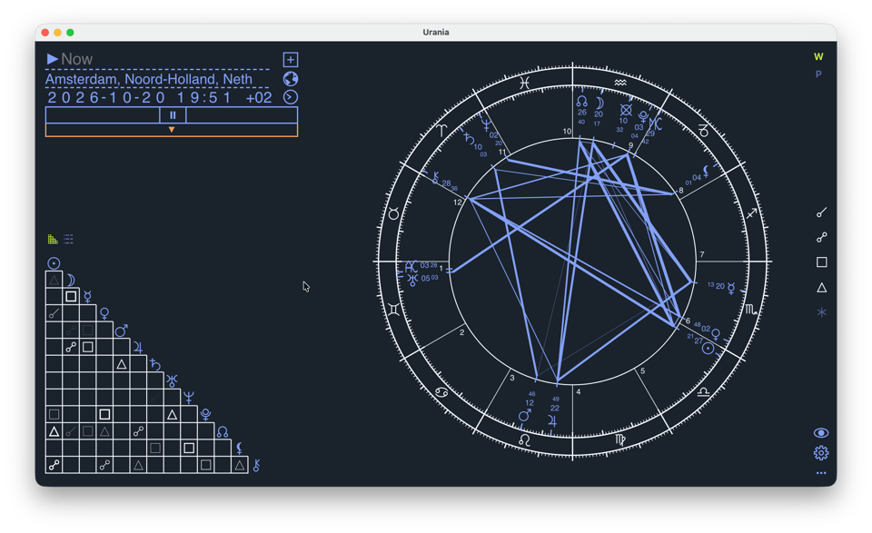Click the Capricorn sign on the zodiac wheel
The width and height of the screenshot is (872, 533).
703,131
